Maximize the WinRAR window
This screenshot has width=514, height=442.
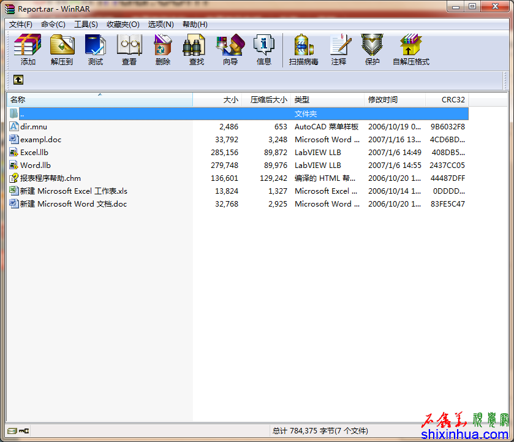click(x=472, y=7)
